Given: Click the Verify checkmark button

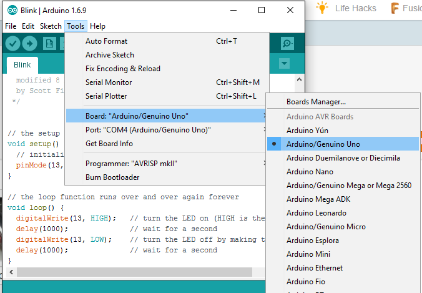Looking at the screenshot, I should pos(12,43).
